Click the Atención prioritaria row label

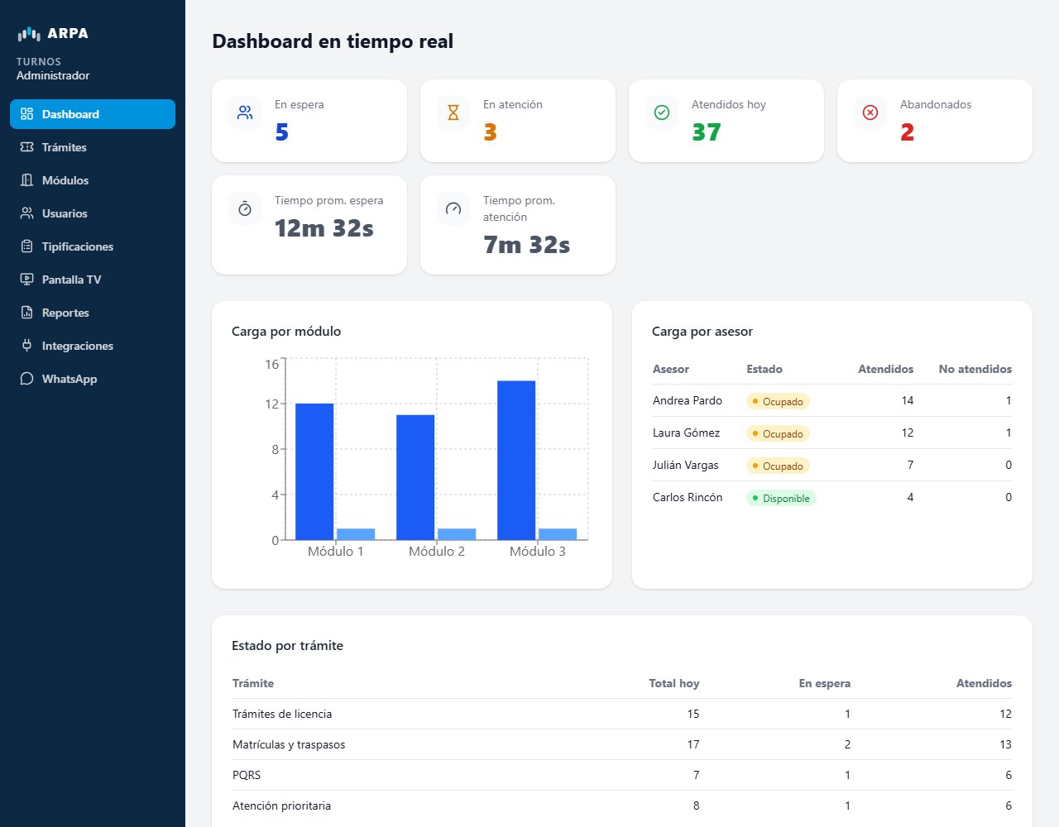(281, 805)
